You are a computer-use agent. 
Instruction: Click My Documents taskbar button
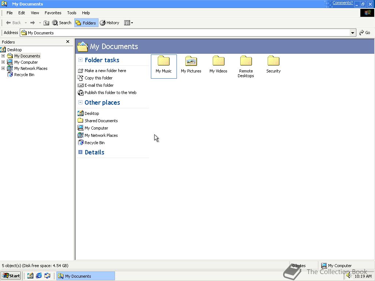[x=86, y=276]
